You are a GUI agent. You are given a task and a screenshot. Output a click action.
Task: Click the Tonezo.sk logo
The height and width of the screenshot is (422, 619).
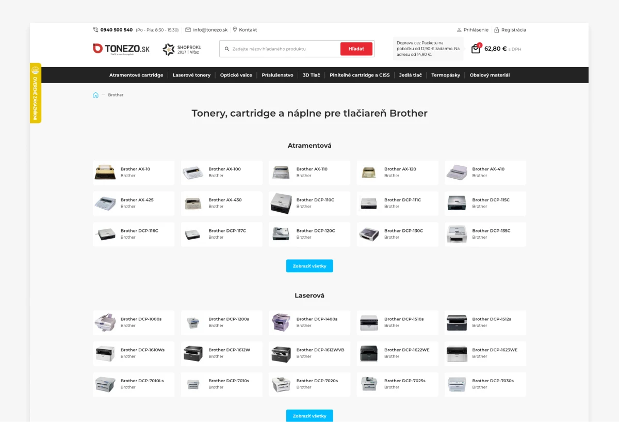(x=121, y=49)
